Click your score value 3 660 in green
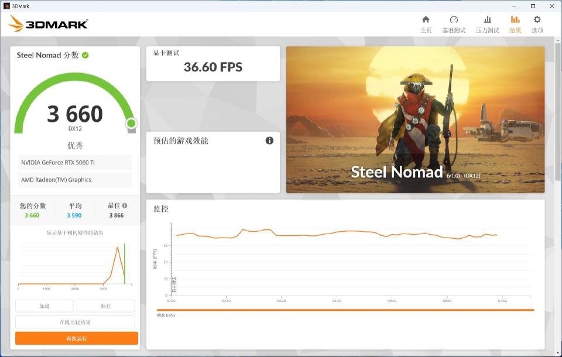 [x=32, y=215]
